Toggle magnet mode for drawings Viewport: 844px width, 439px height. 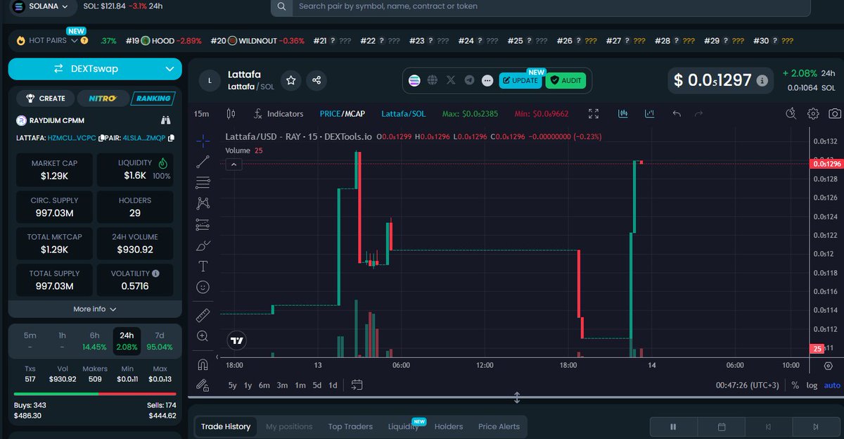click(x=203, y=364)
